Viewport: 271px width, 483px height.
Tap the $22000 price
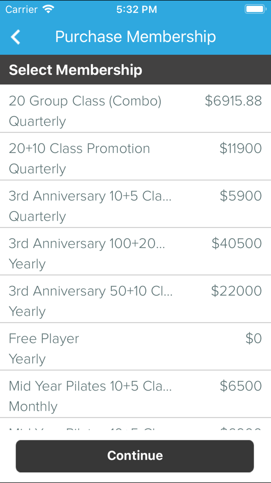(x=236, y=291)
